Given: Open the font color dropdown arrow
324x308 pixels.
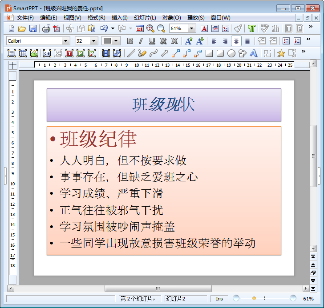Looking at the screenshot, I should [116, 41].
